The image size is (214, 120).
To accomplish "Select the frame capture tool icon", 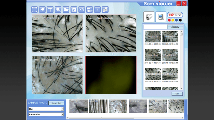I will [x=34, y=10].
